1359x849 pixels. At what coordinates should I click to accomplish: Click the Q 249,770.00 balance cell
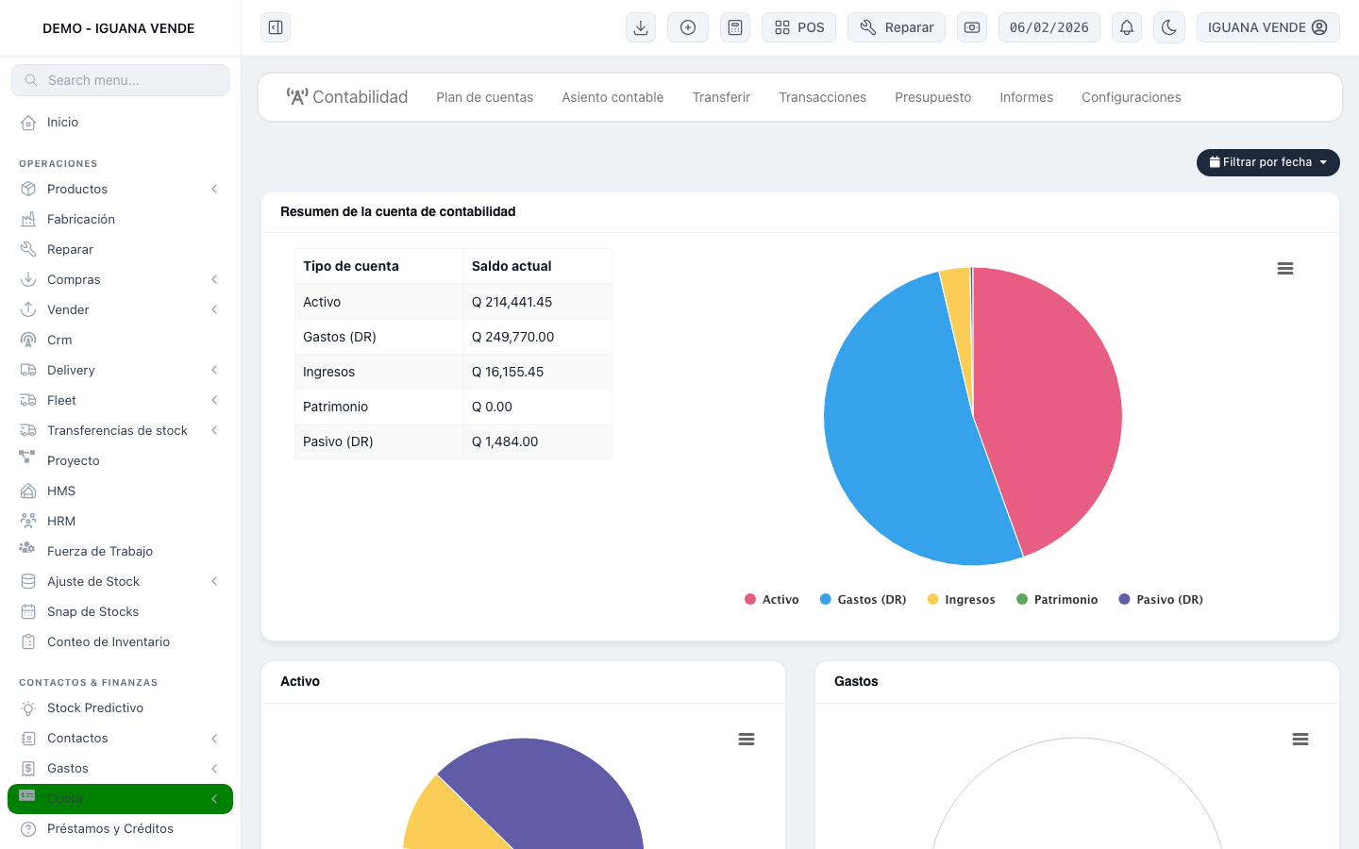tap(538, 337)
